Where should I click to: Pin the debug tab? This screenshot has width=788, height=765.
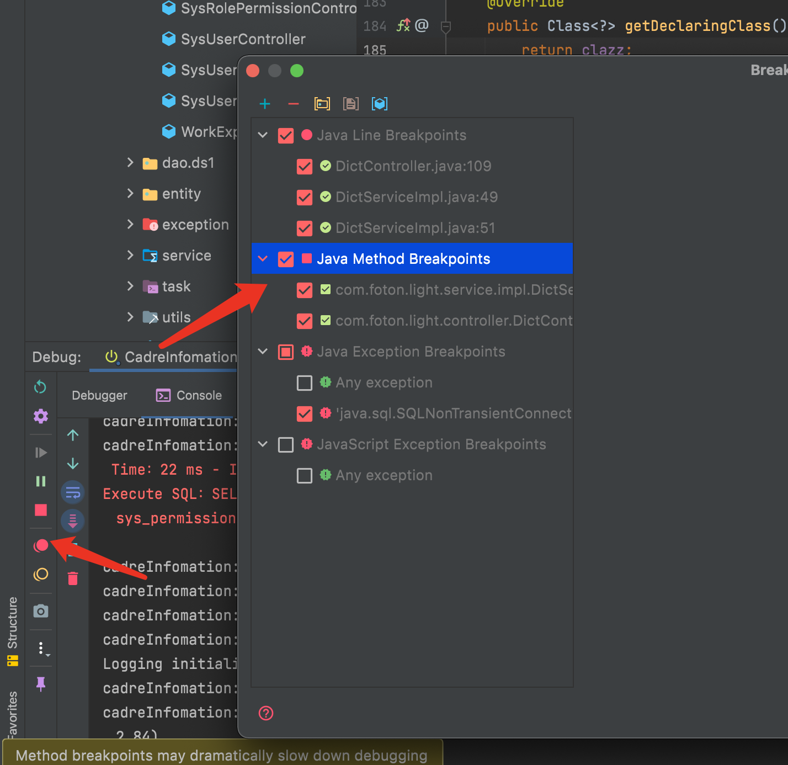(x=41, y=684)
